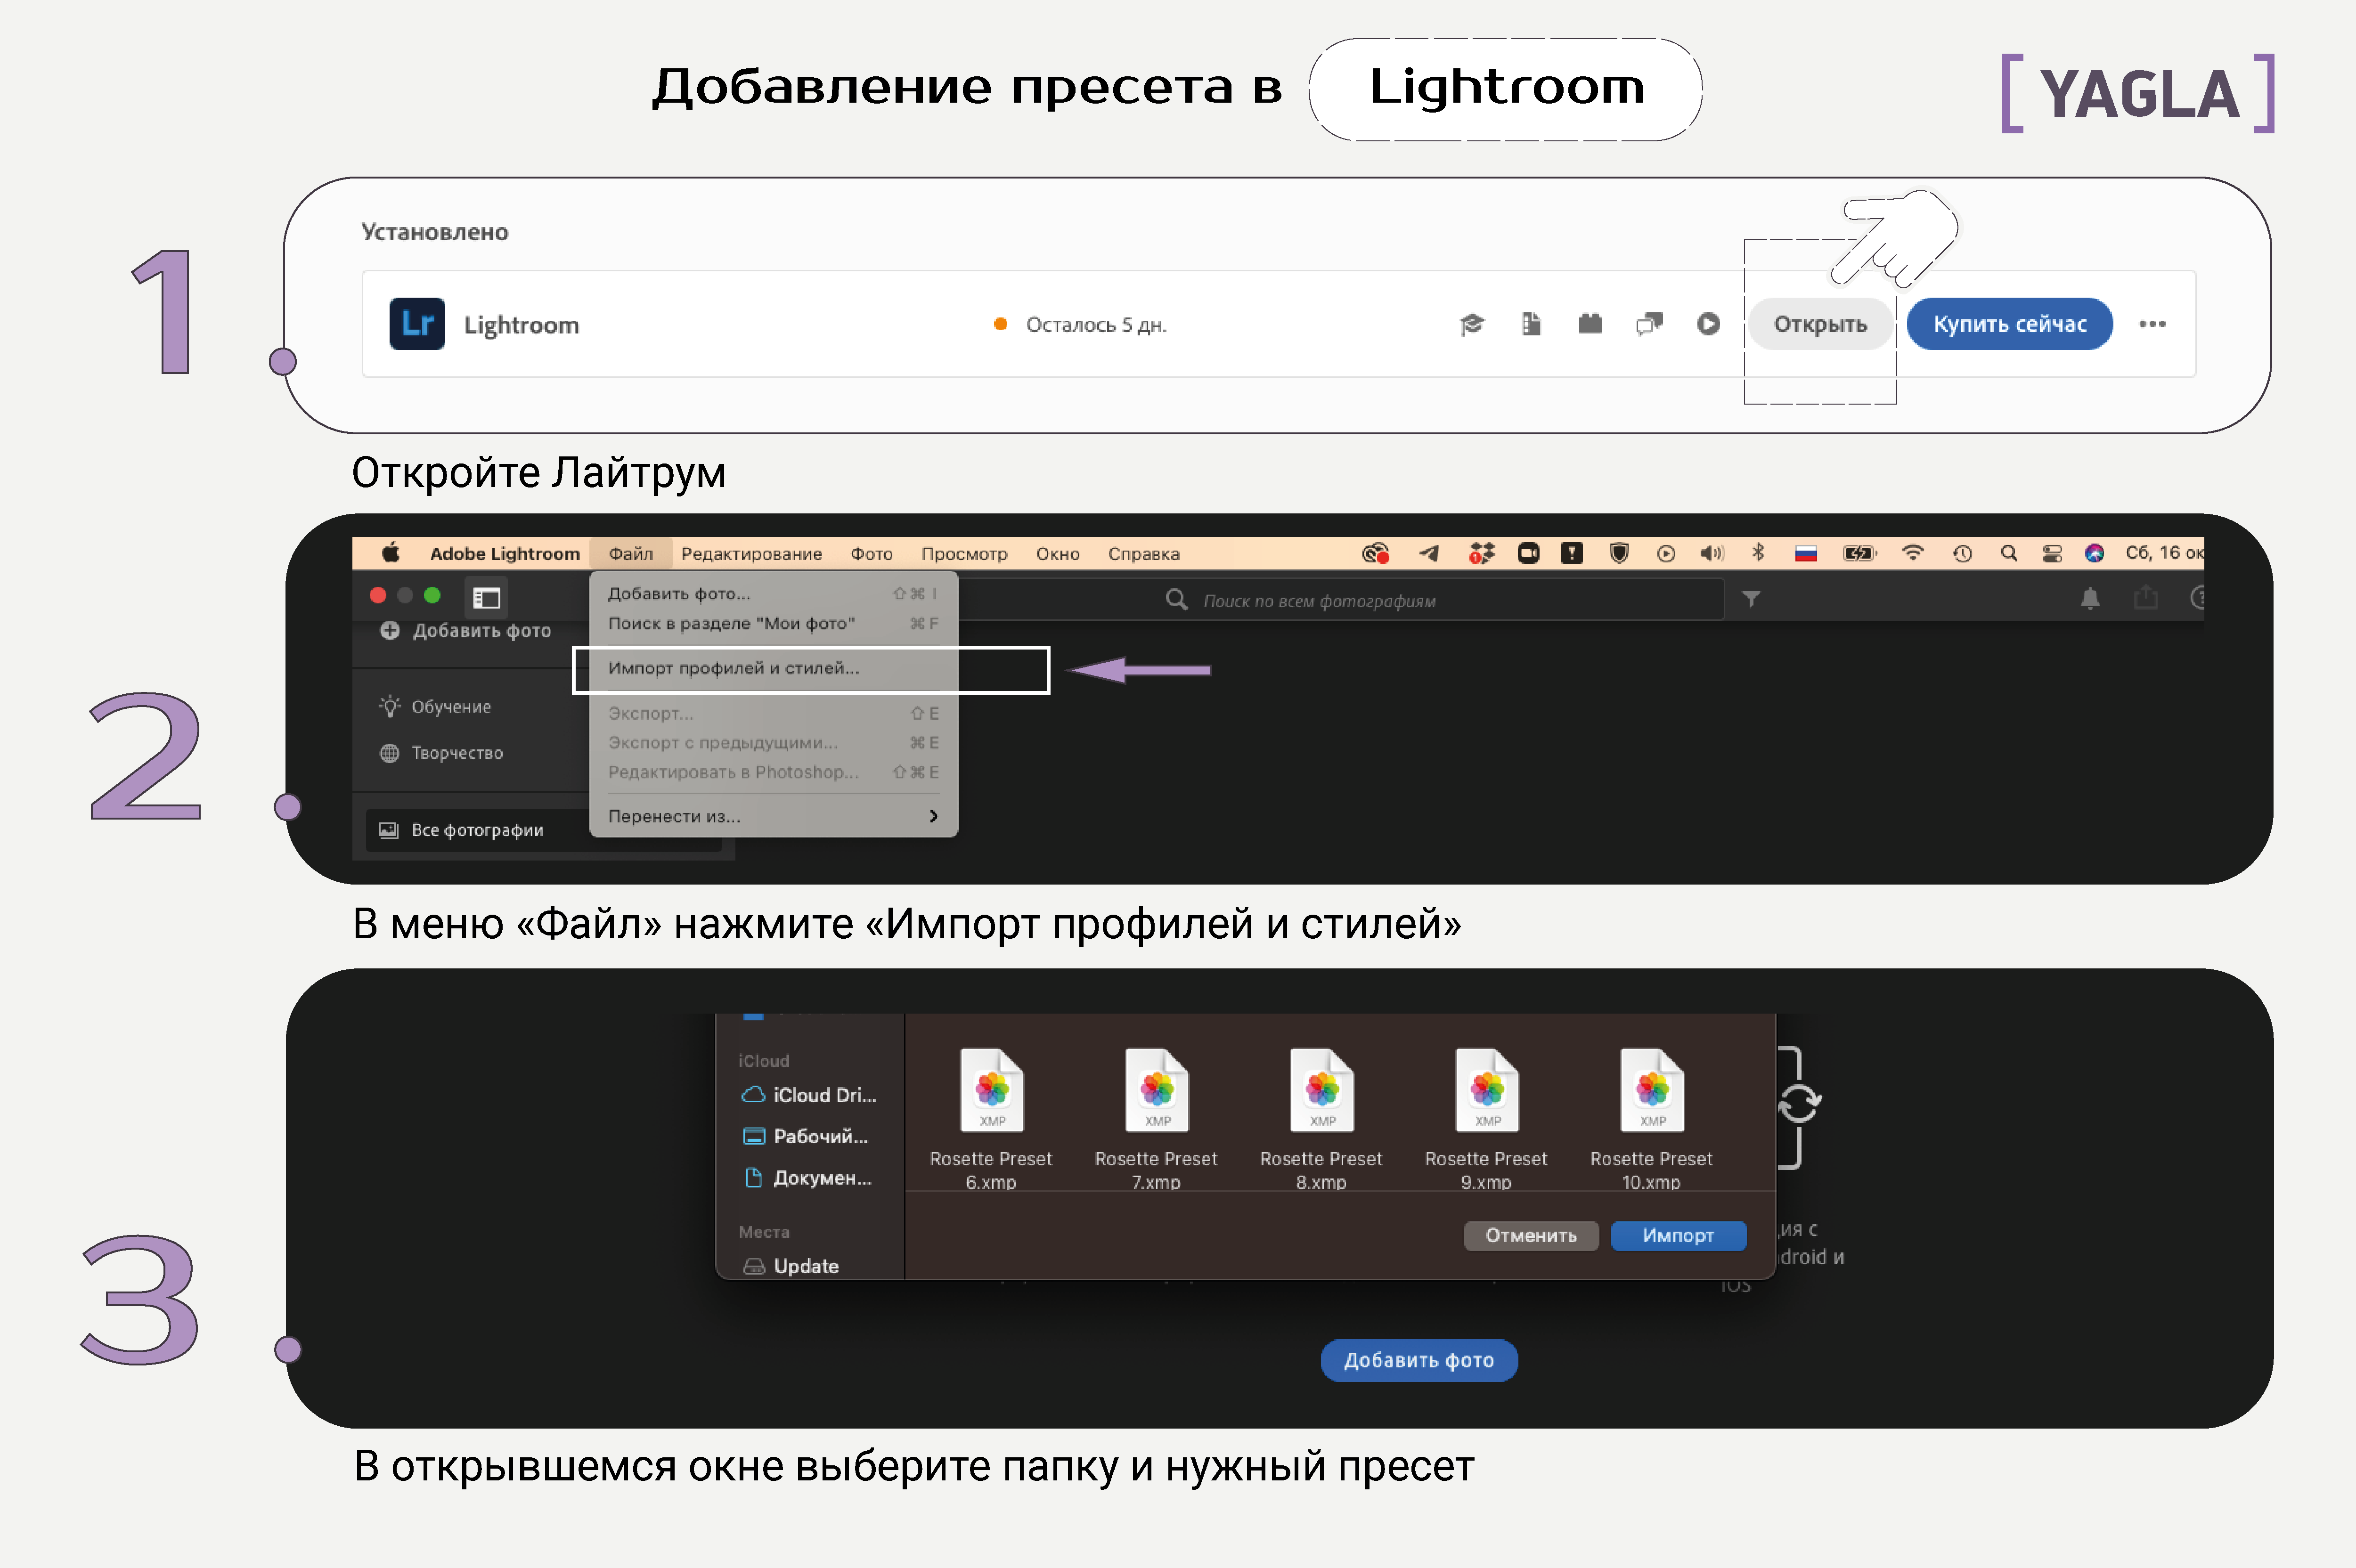Open the volume sound menu bar icon
Screen dimensions: 2356x1568
(1712, 553)
